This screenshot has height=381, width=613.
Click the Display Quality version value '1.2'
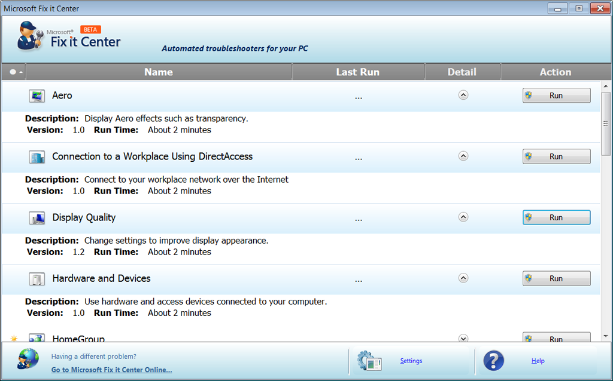(x=78, y=252)
